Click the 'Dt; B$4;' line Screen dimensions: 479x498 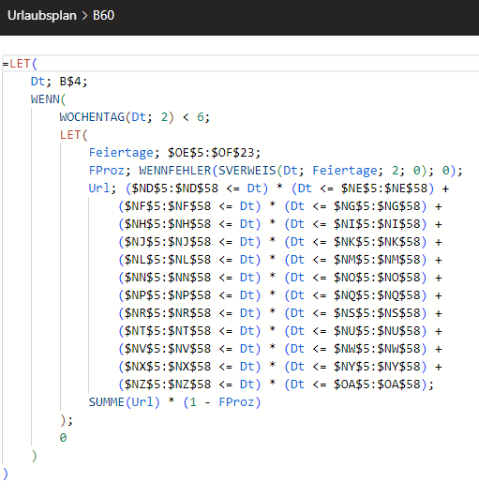(59, 82)
